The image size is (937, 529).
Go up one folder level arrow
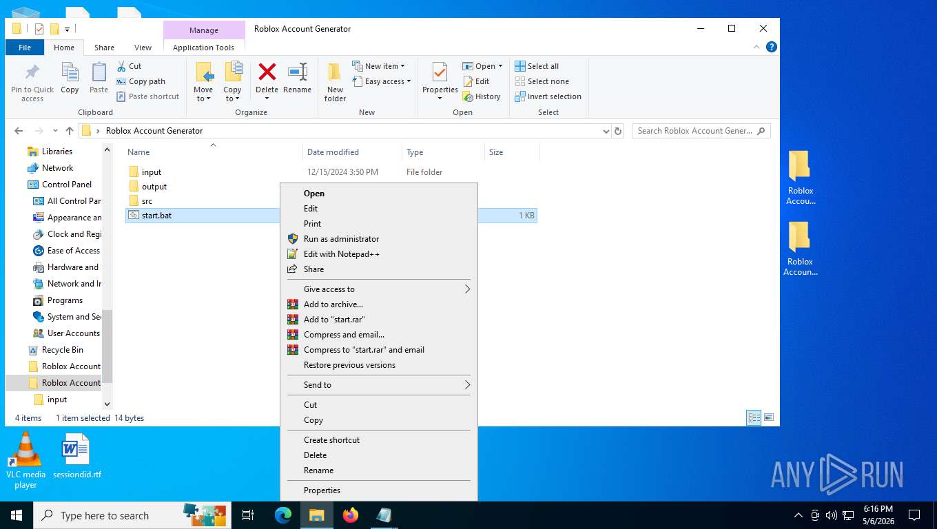point(70,131)
